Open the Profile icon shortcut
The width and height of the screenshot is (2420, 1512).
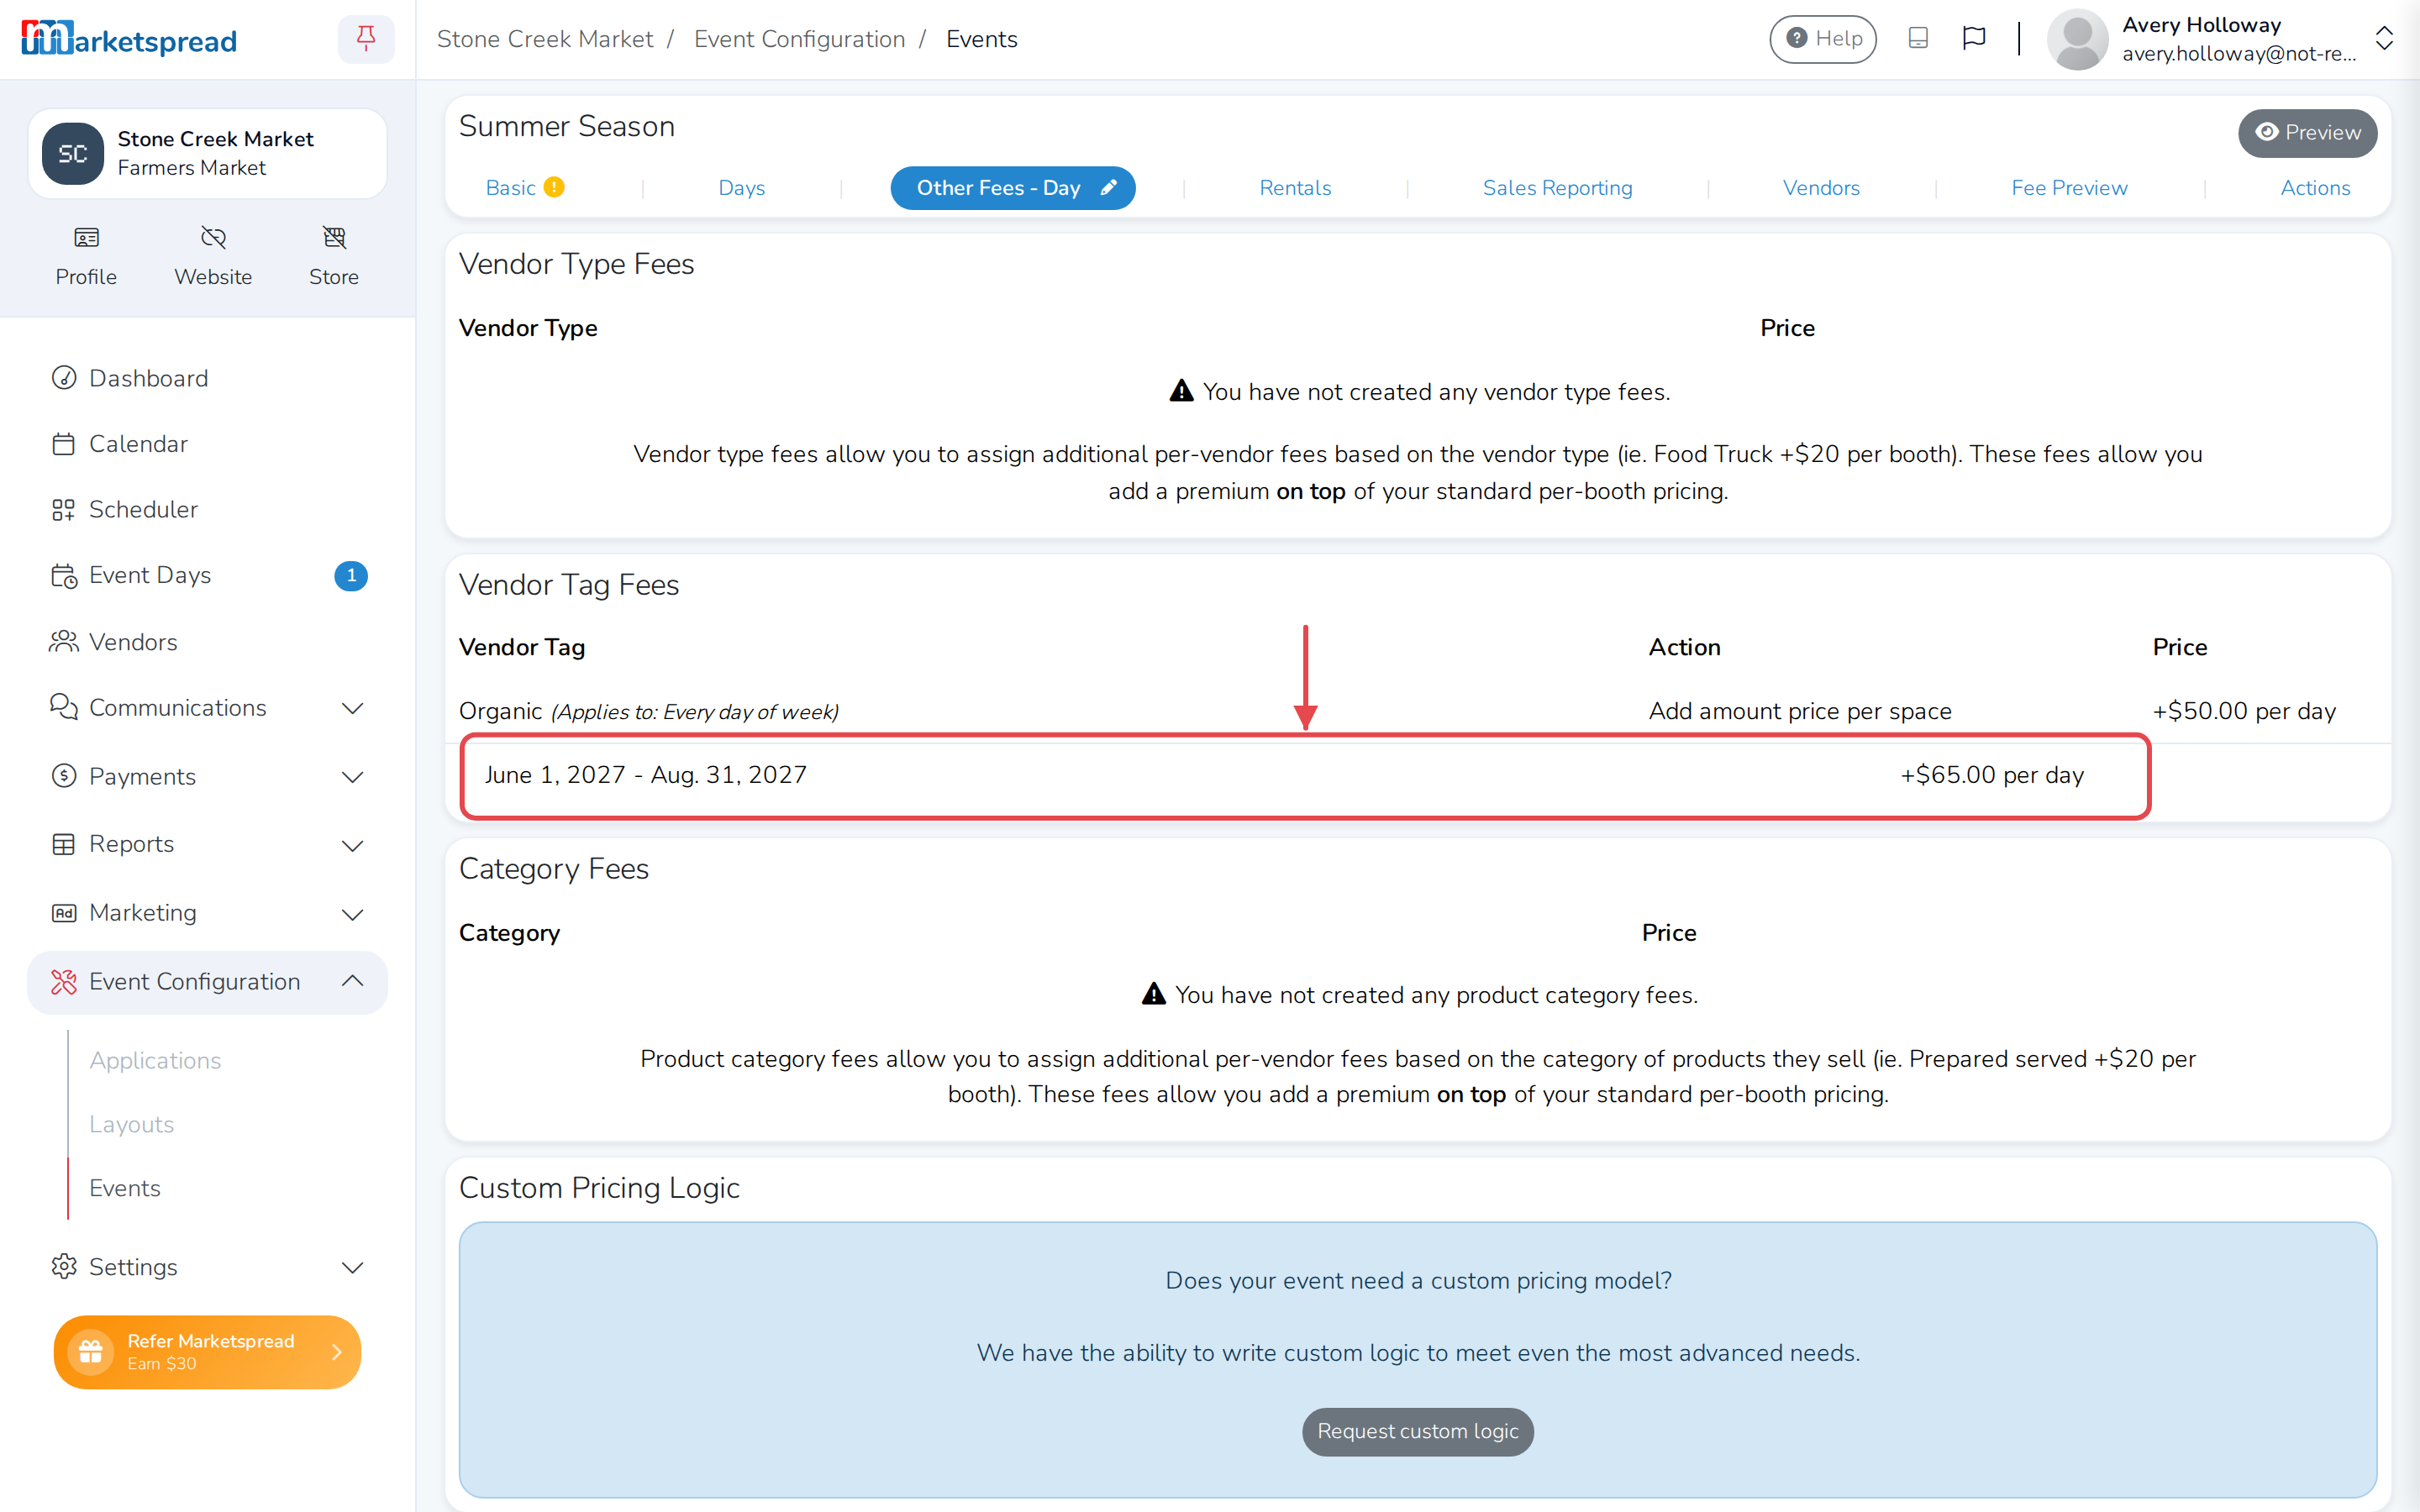(x=86, y=256)
